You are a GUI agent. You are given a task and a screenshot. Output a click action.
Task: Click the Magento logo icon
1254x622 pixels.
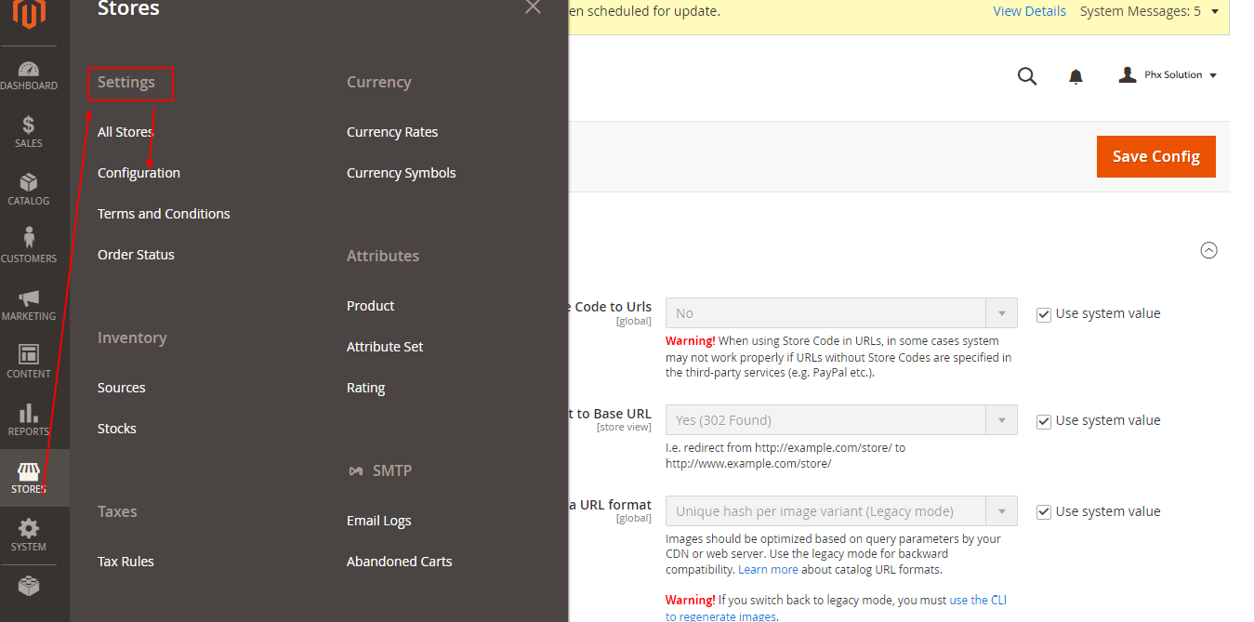(28, 13)
